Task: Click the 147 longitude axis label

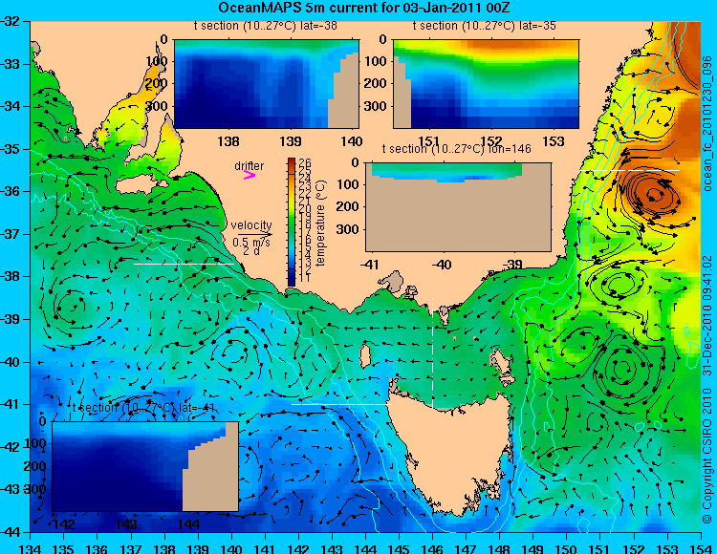Action: (x=466, y=548)
